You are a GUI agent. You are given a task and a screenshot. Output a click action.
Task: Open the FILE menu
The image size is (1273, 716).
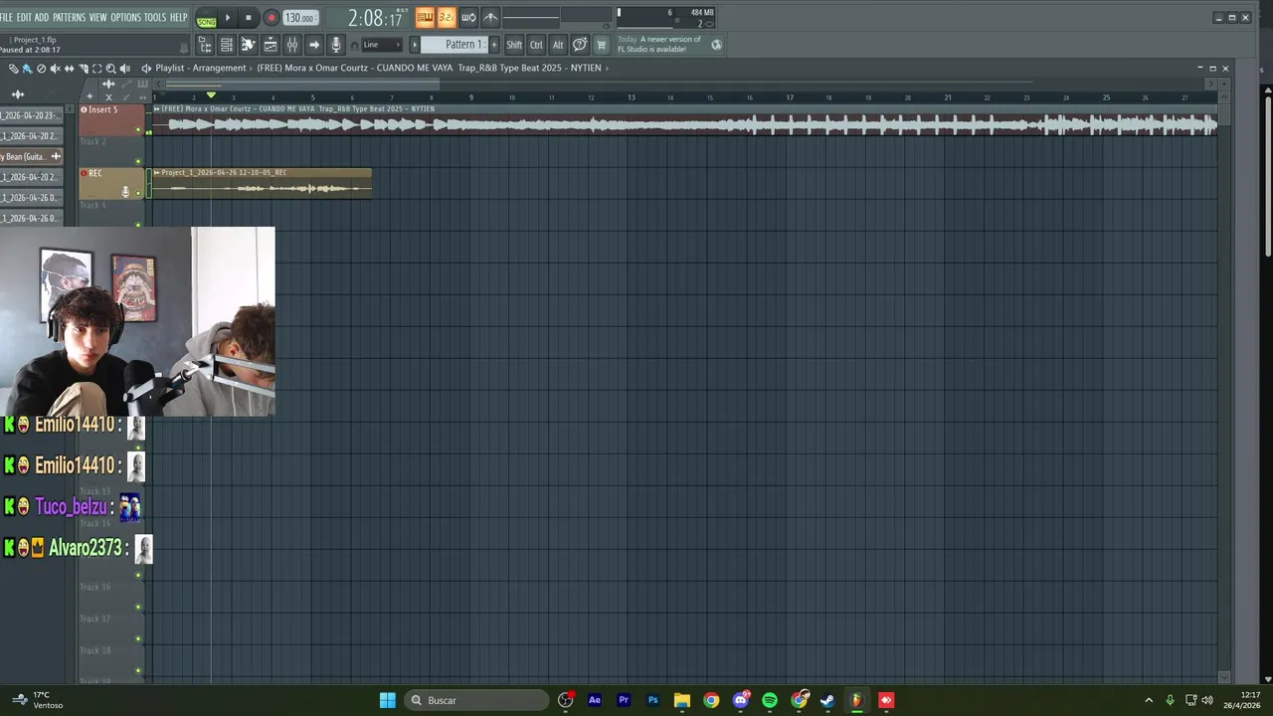[x=6, y=17]
